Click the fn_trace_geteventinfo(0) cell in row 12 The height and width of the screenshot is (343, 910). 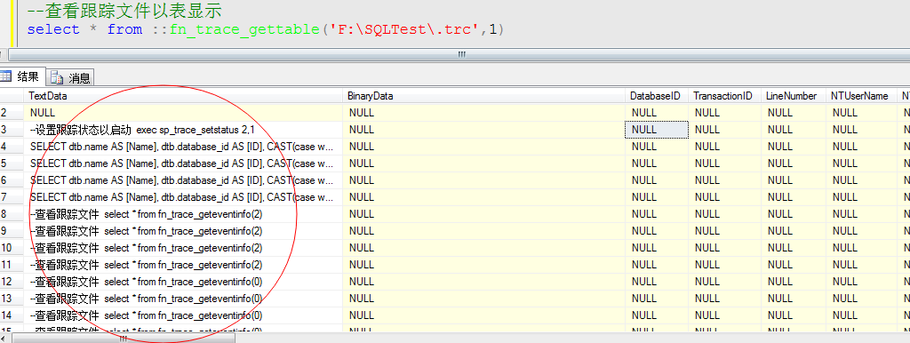tap(183, 282)
